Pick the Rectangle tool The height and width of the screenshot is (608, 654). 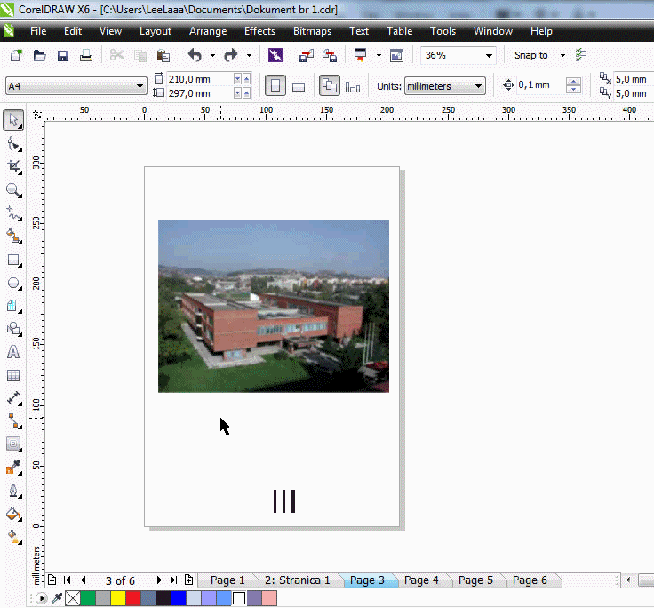13,260
